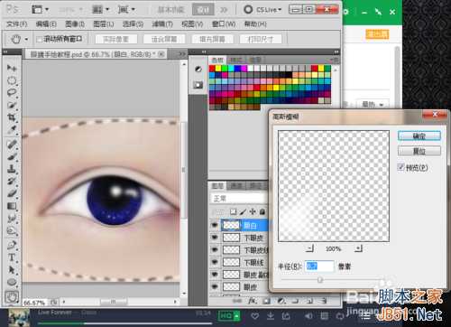The height and width of the screenshot is (327, 451).
Task: Click the 实际像素 button
Action: pos(116,39)
